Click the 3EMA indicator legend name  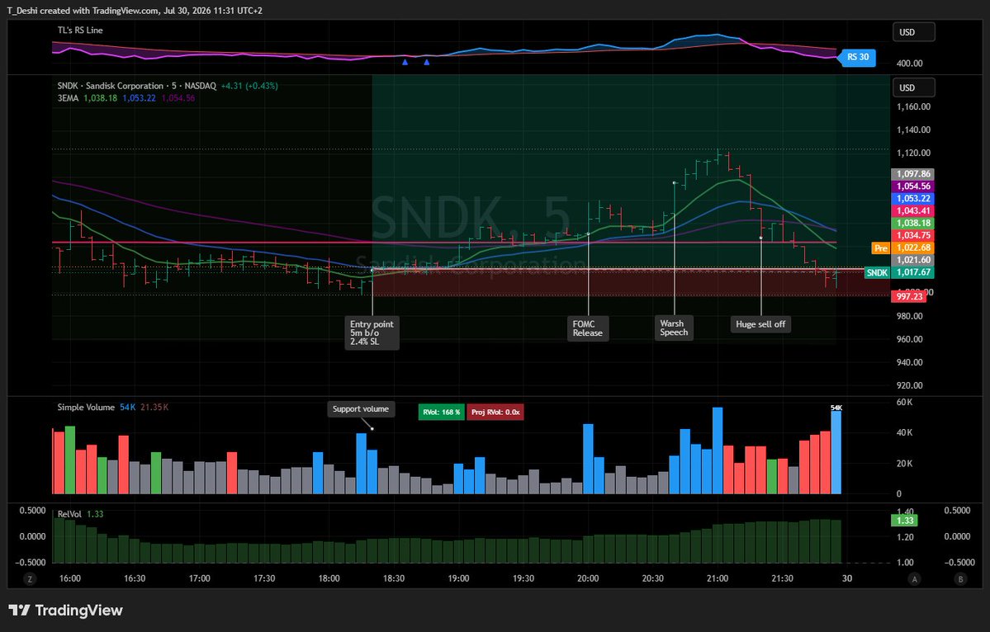[x=69, y=97]
